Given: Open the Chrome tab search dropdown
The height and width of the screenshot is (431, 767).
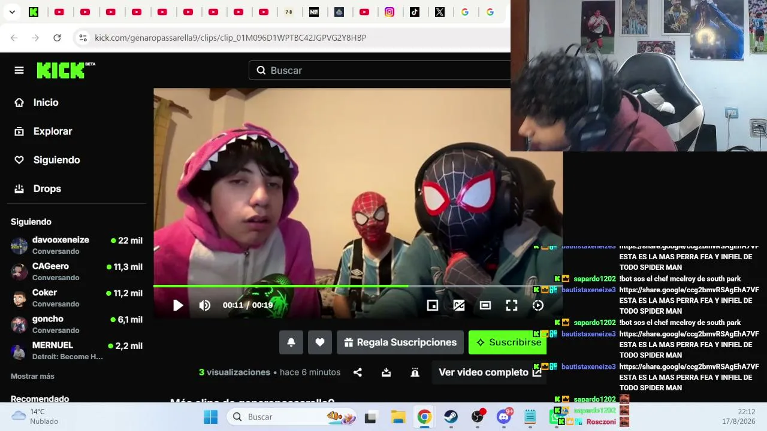Looking at the screenshot, I should 12,12.
